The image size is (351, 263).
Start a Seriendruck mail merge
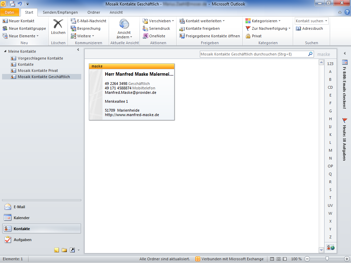156,28
